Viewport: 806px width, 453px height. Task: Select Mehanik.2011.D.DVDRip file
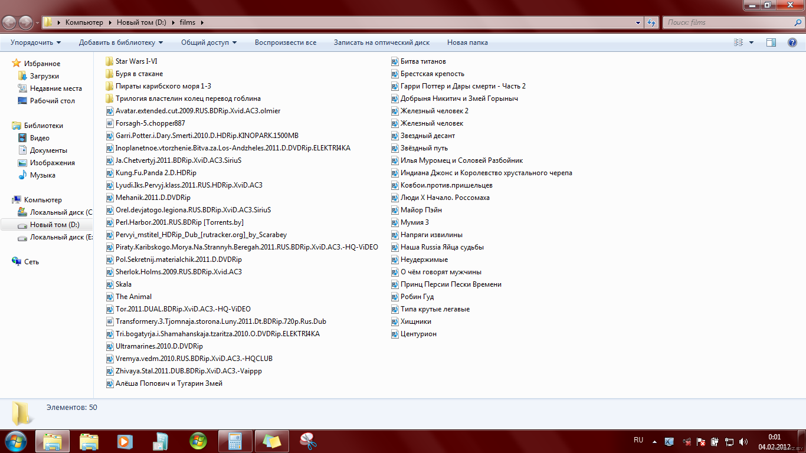coord(148,198)
